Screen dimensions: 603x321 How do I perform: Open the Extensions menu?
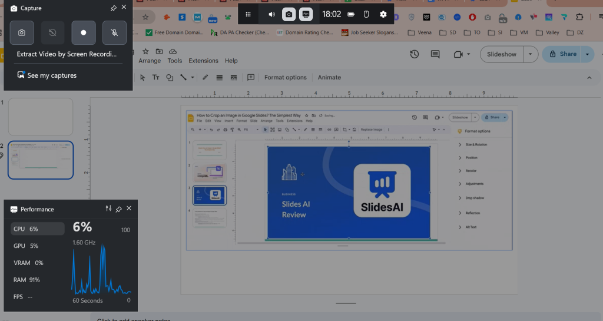pos(203,61)
